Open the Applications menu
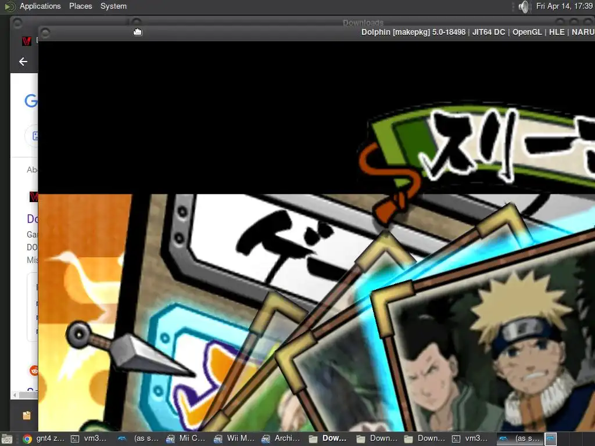The height and width of the screenshot is (446, 595). (40, 6)
